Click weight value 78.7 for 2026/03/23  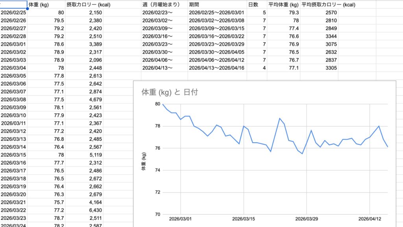[46, 218]
